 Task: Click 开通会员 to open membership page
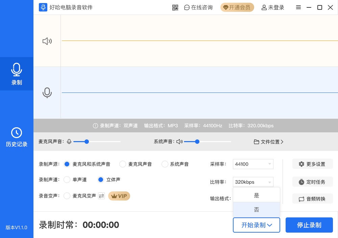click(237, 7)
